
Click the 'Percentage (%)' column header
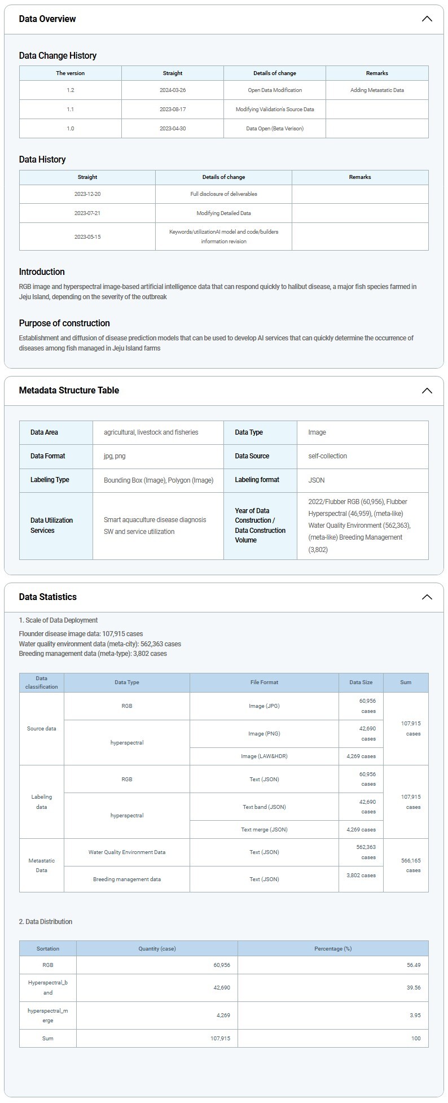(333, 948)
